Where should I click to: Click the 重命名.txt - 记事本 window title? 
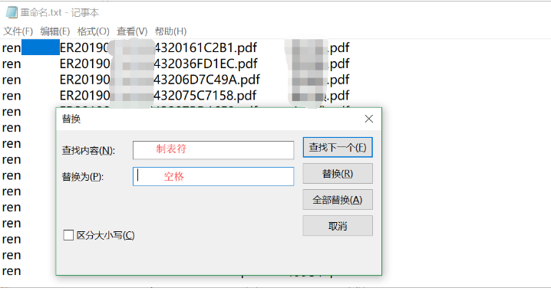[59, 12]
